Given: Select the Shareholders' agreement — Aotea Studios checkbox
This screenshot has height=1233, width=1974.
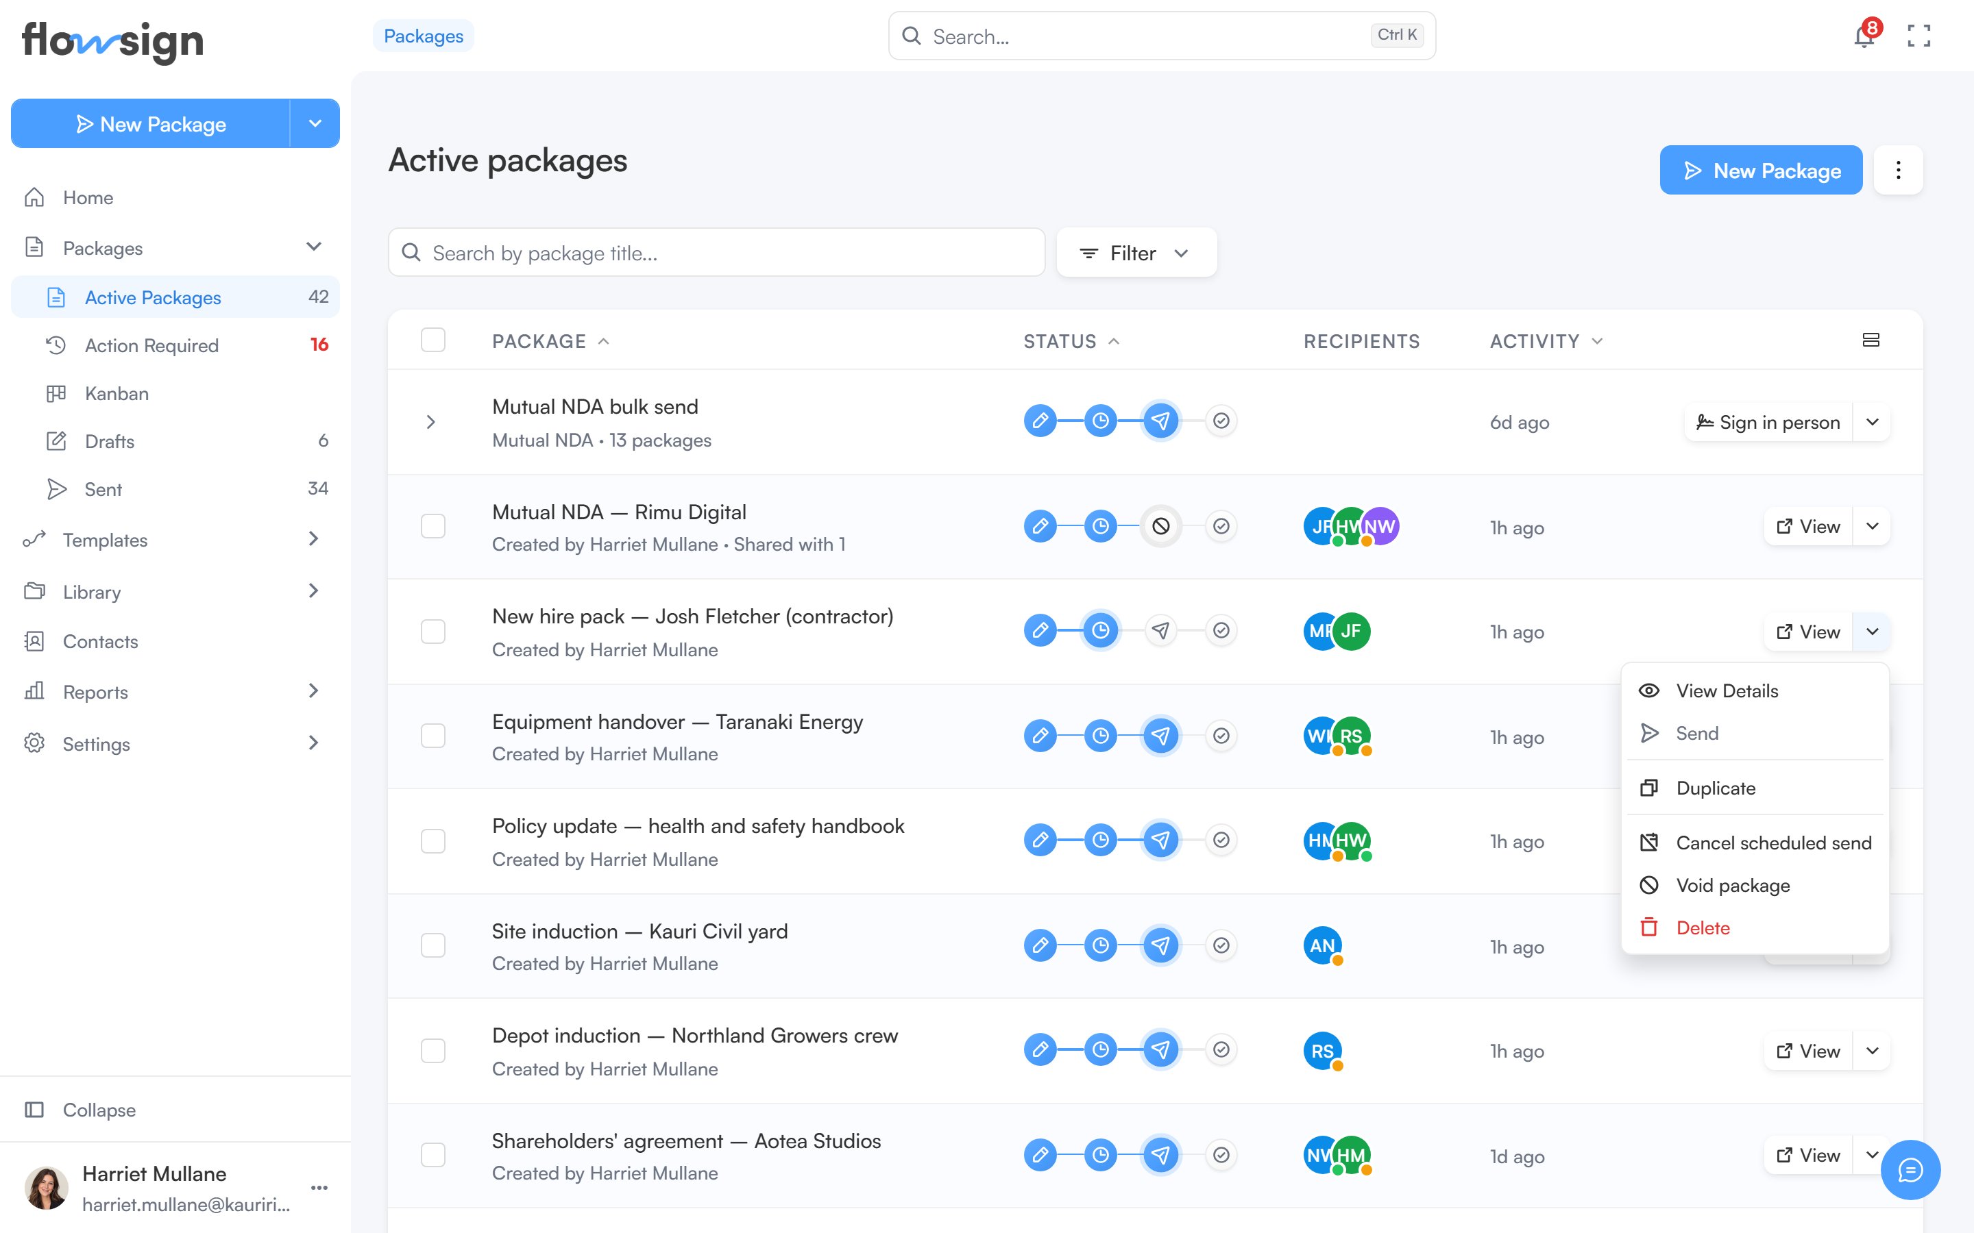Looking at the screenshot, I should coord(433,1155).
